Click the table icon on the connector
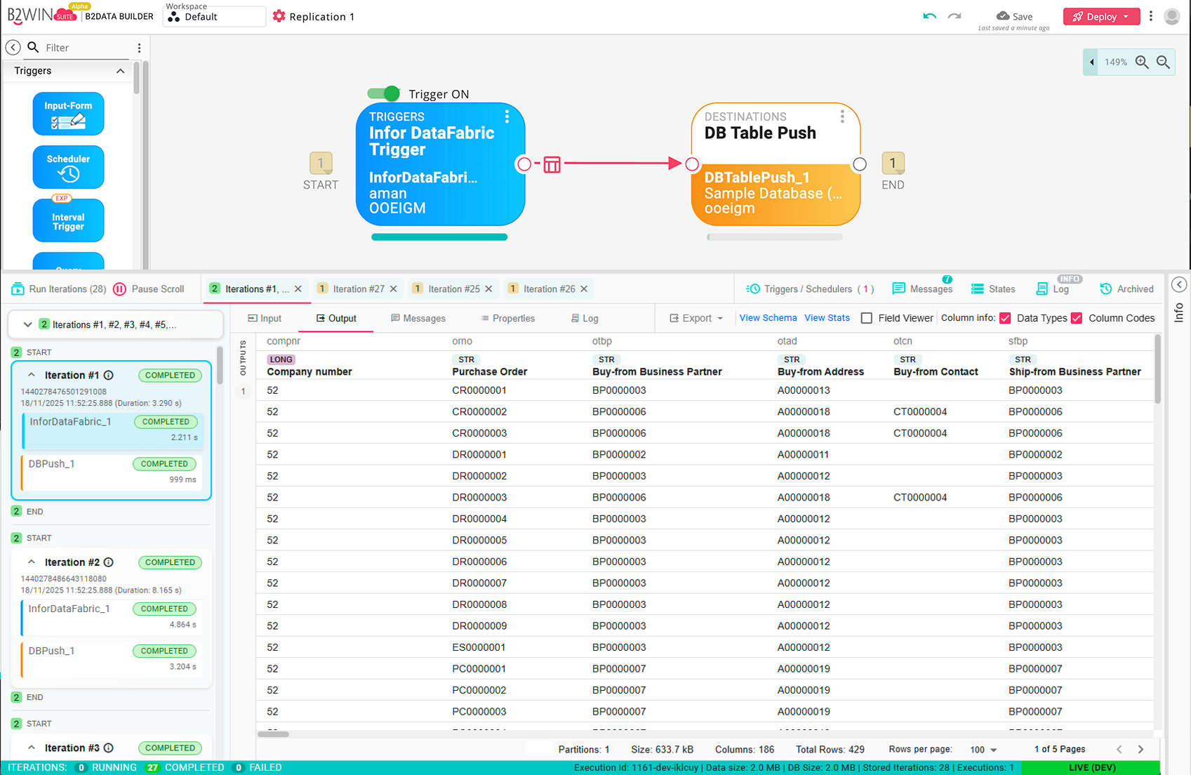Image resolution: width=1191 pixels, height=775 pixels. coord(552,164)
